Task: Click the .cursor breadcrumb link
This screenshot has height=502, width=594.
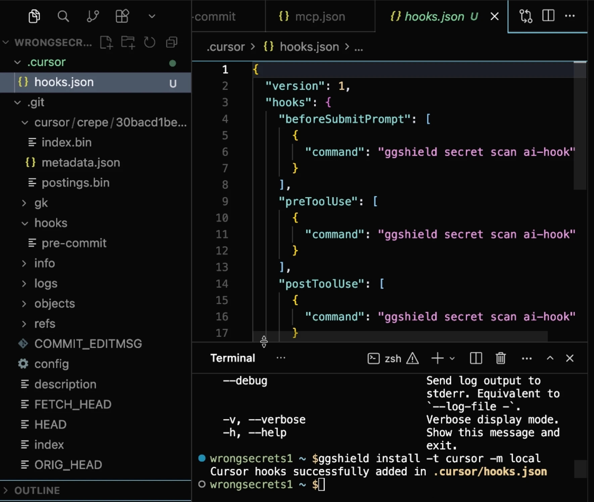Action: [226, 47]
